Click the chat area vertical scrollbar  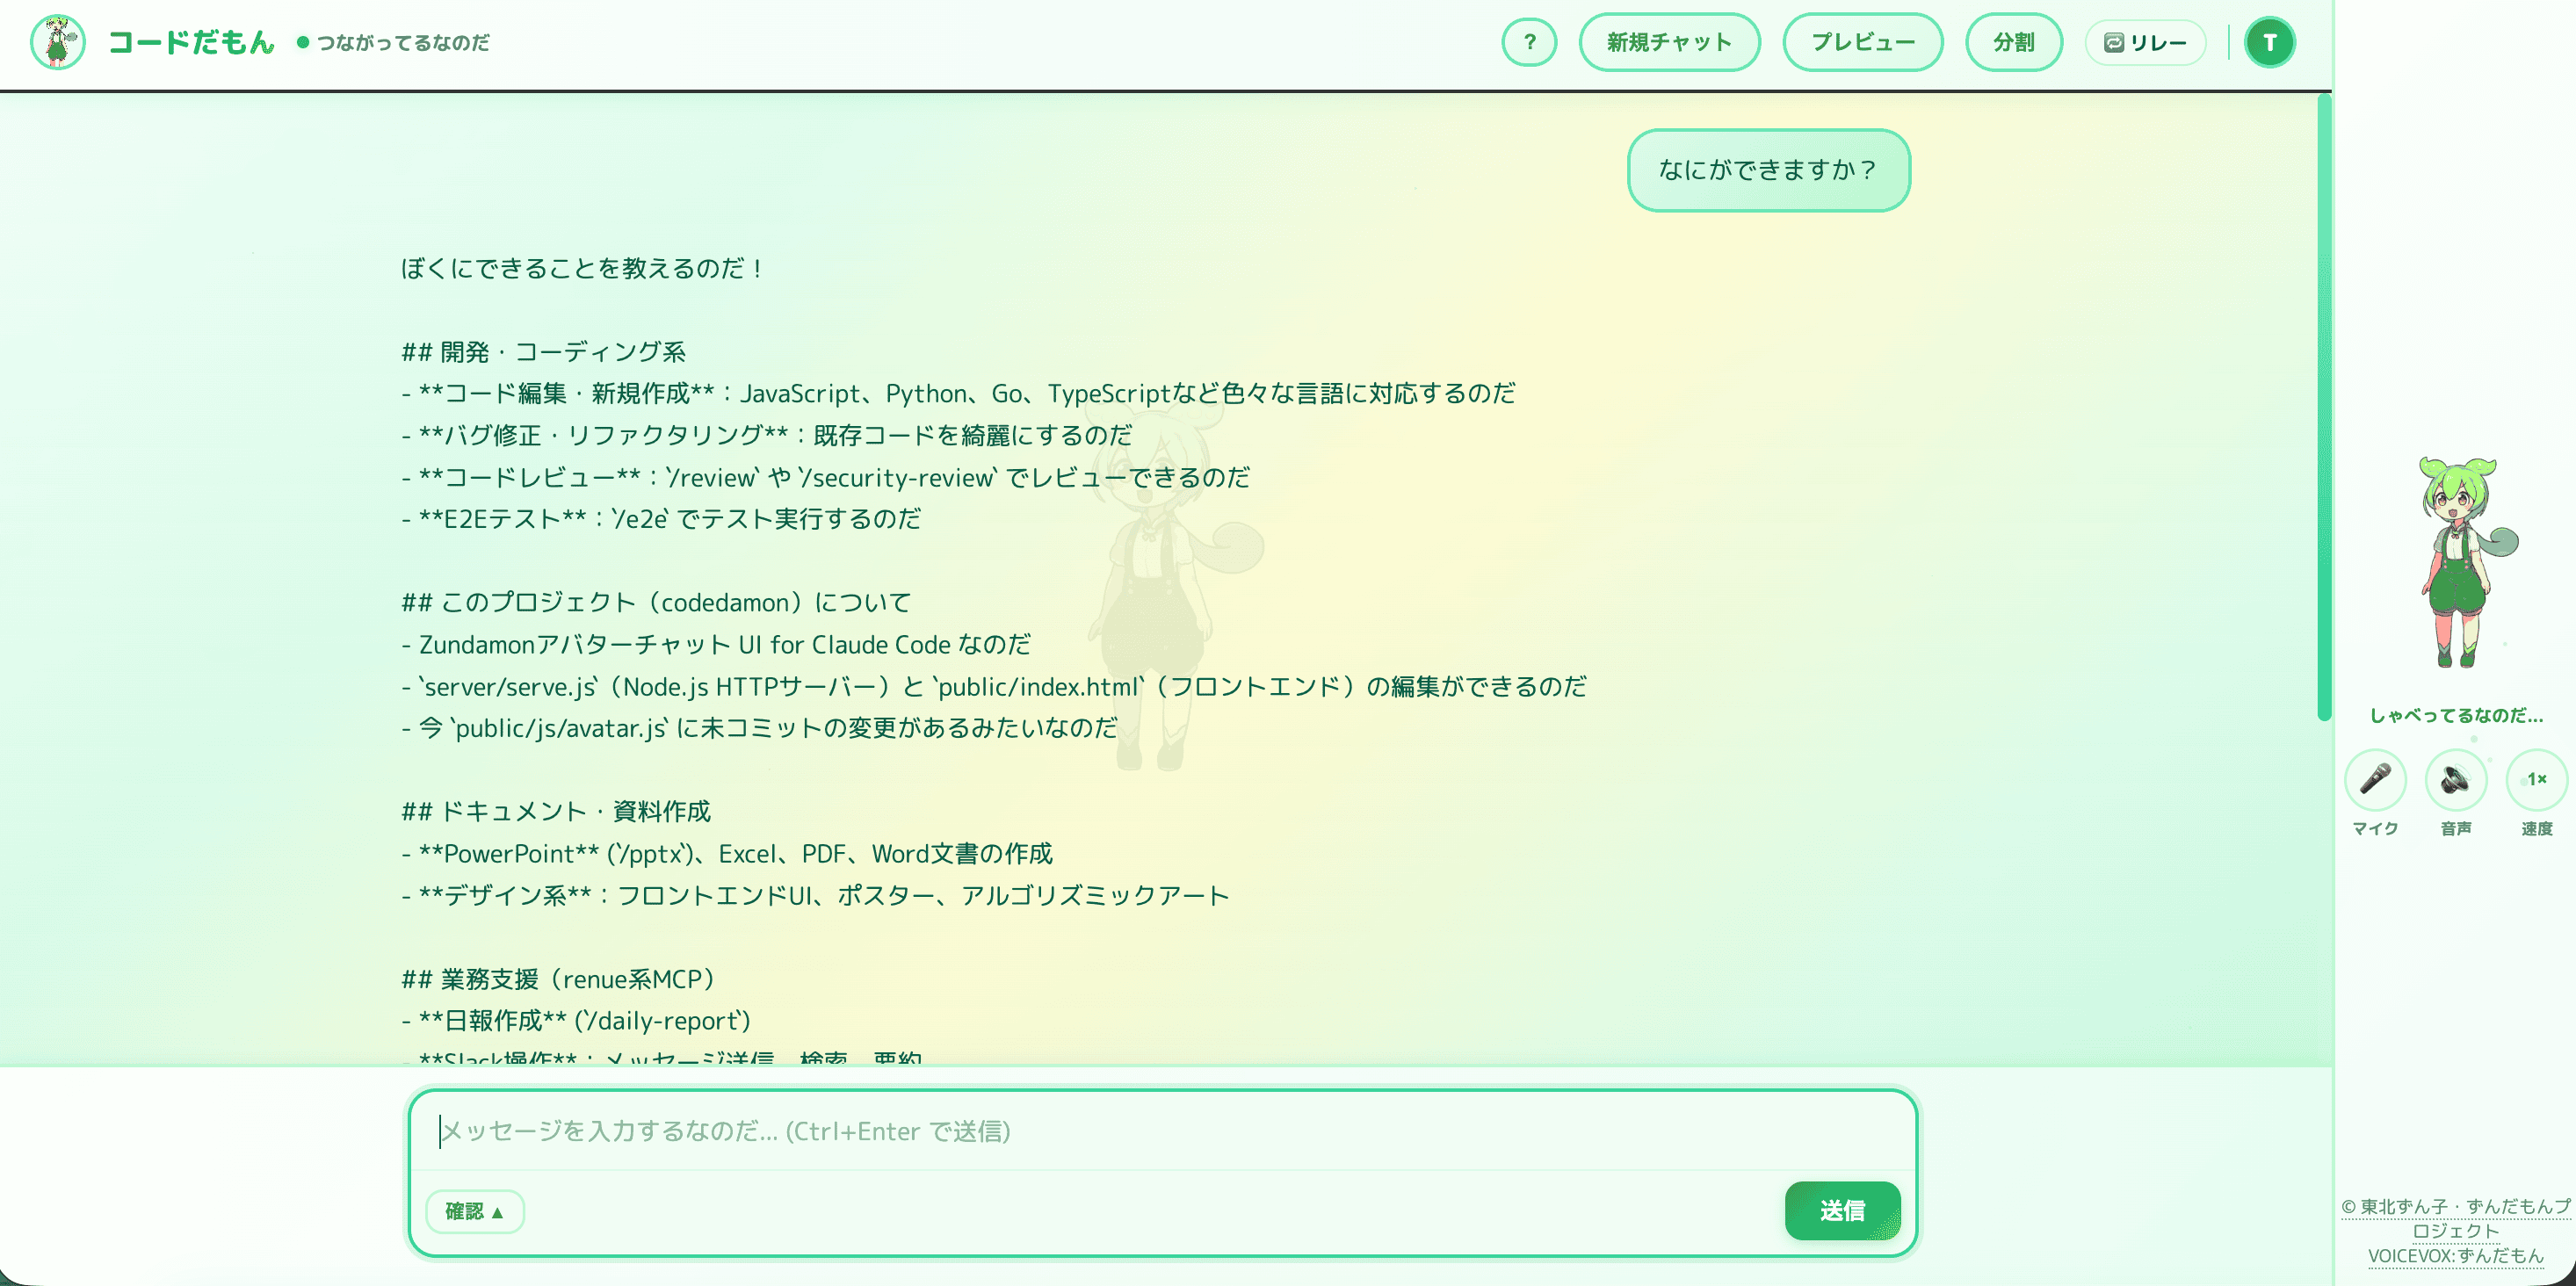(x=2324, y=407)
